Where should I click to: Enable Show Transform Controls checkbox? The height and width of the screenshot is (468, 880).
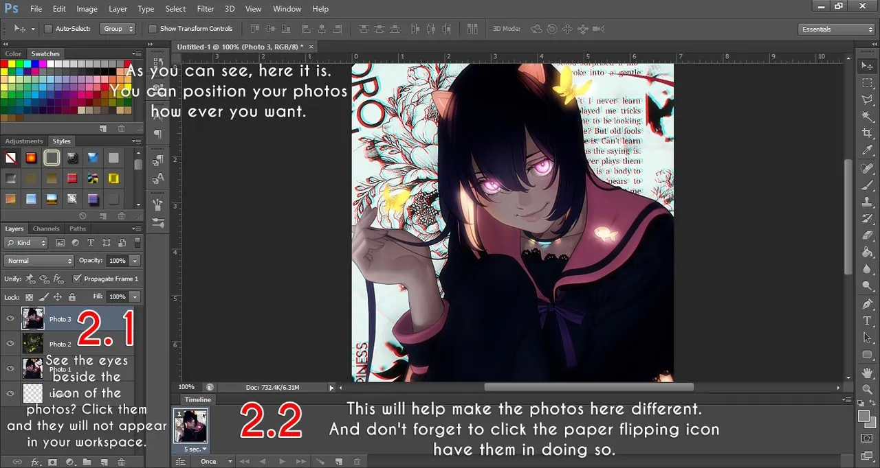point(153,29)
